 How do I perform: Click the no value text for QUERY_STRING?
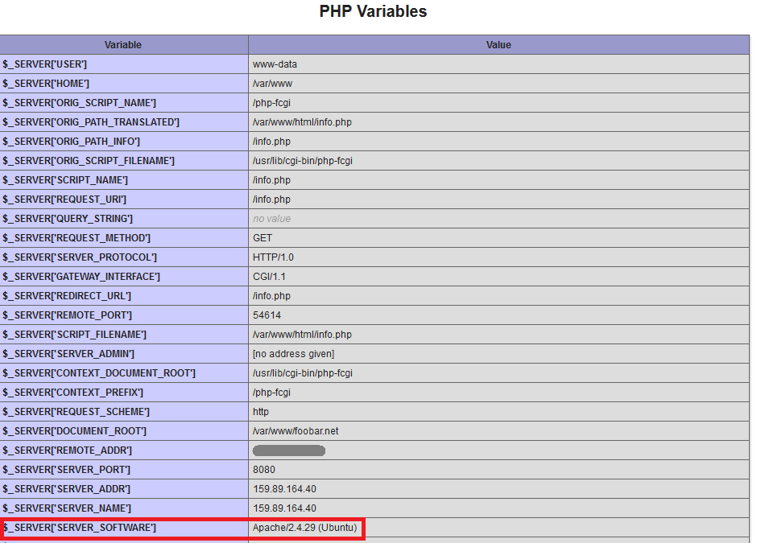coord(269,219)
